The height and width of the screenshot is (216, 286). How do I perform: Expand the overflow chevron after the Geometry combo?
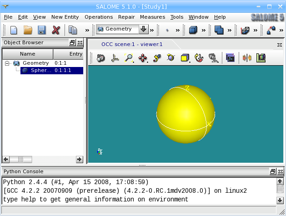click(x=152, y=31)
